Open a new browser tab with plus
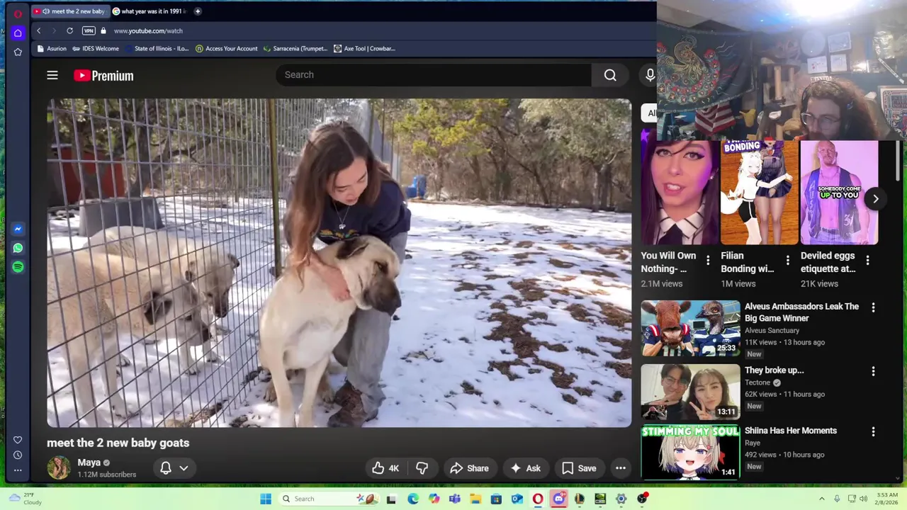 198,11
